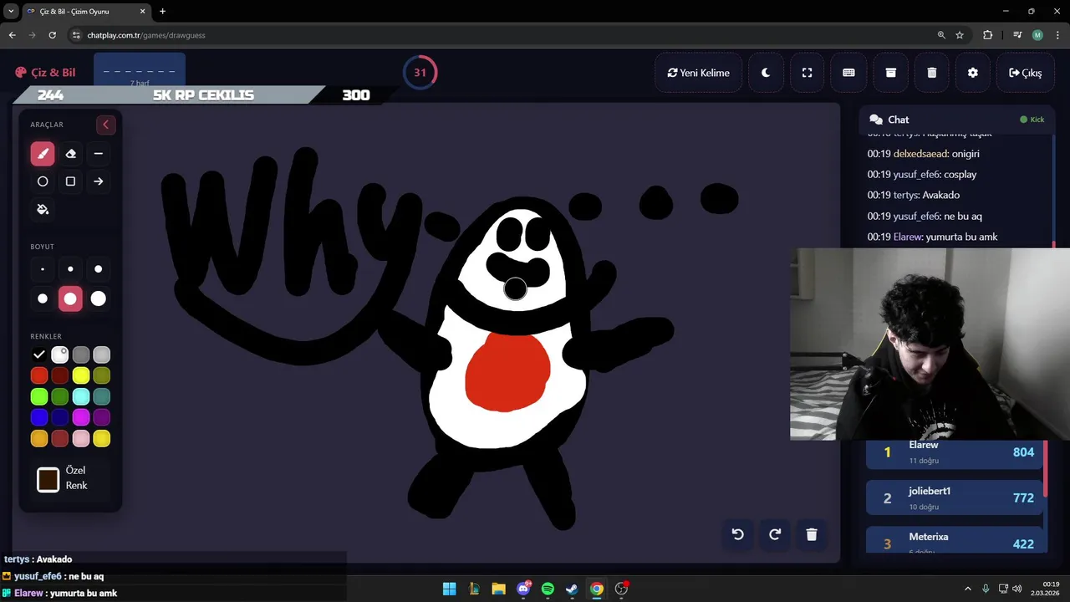Image resolution: width=1070 pixels, height=602 pixels.
Task: Open a new browser tab
Action: (162, 12)
